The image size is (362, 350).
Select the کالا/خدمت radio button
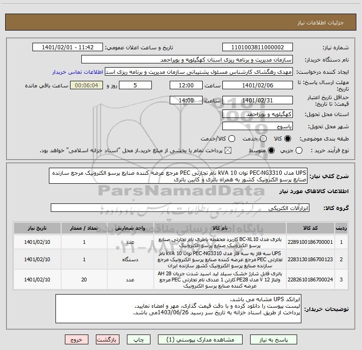coord(232,139)
